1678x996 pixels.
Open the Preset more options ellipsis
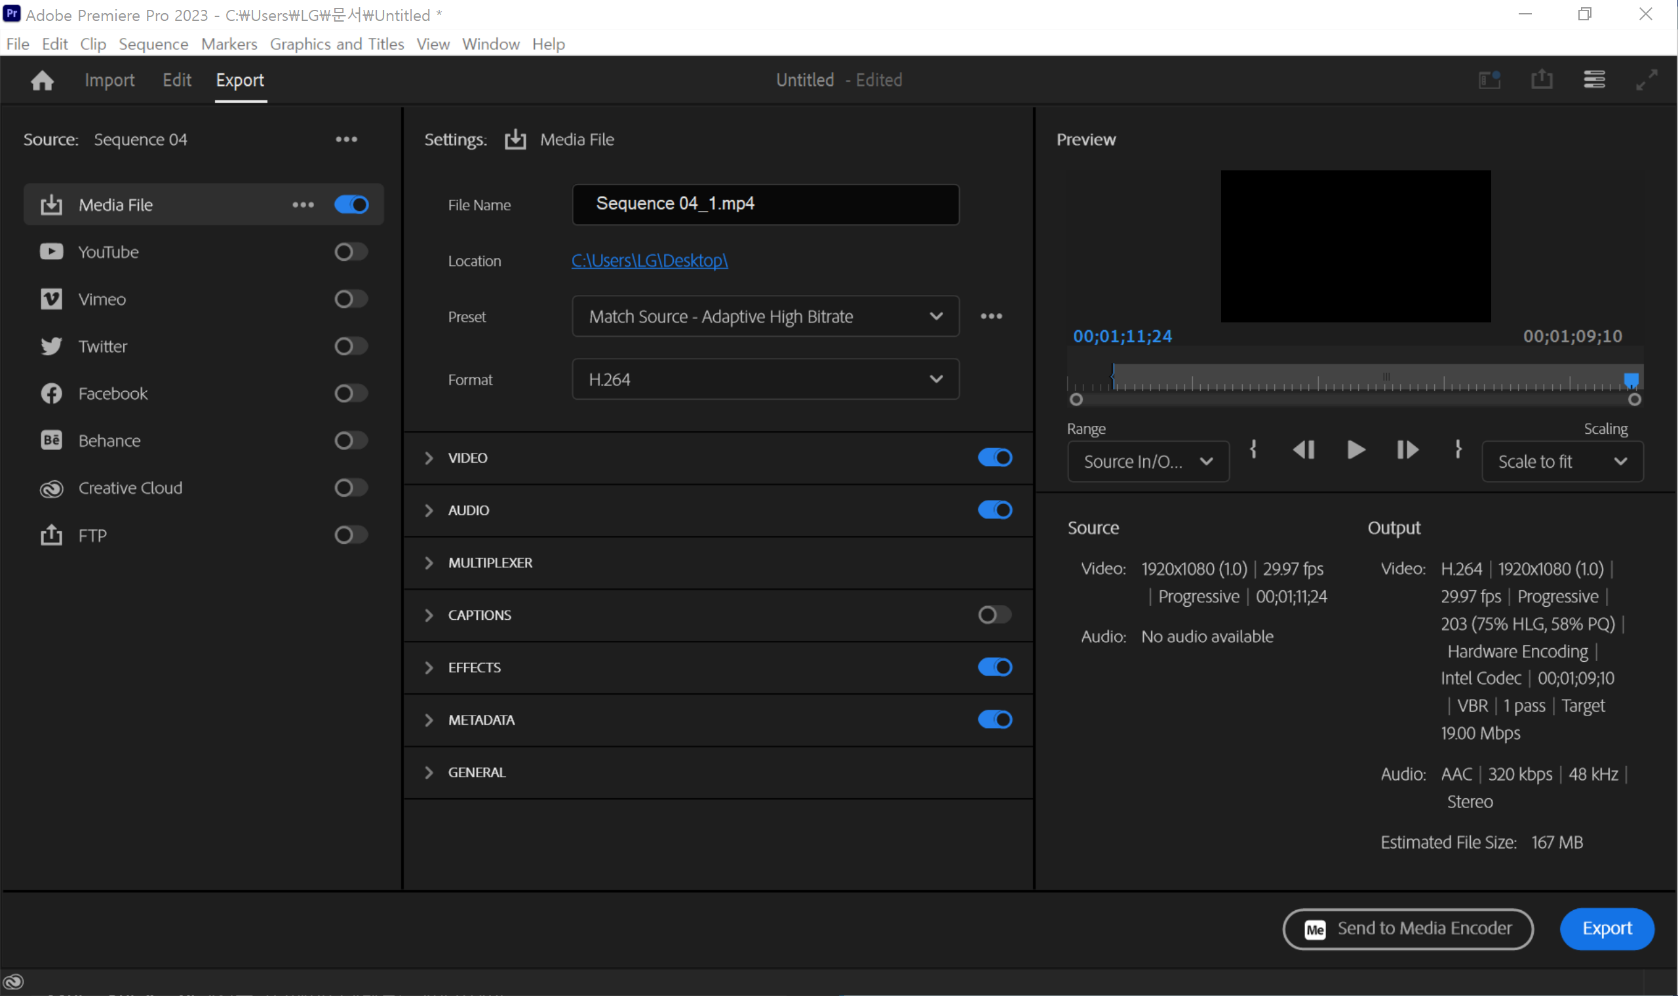click(991, 316)
